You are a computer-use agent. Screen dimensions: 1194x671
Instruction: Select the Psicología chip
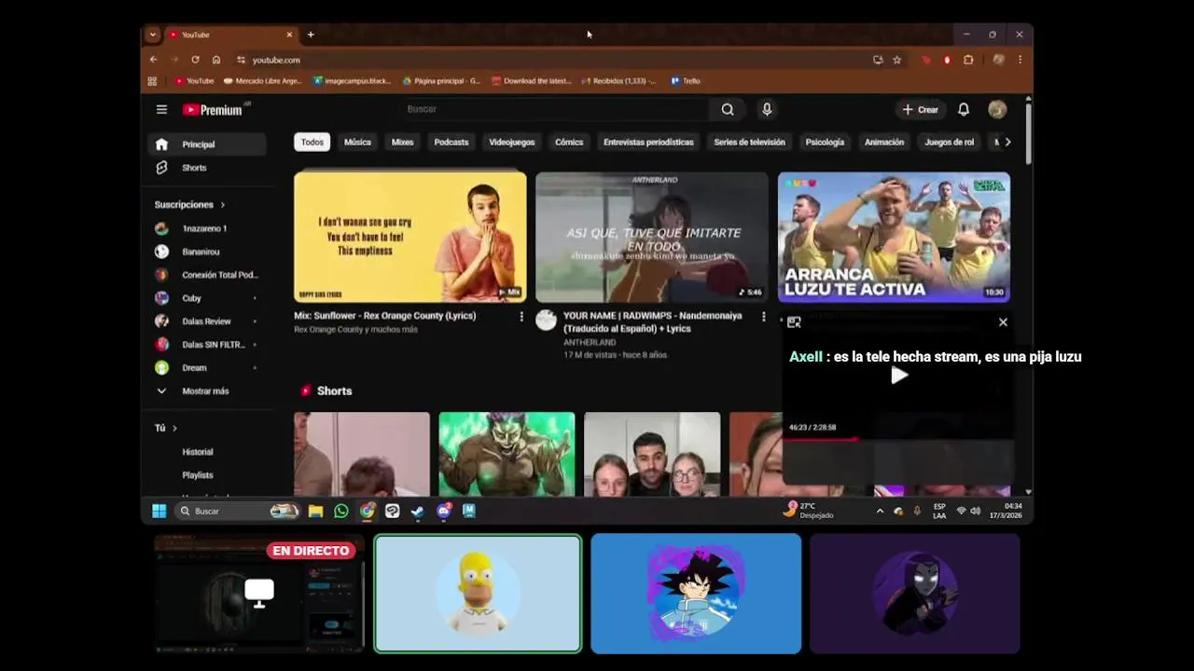825,143
